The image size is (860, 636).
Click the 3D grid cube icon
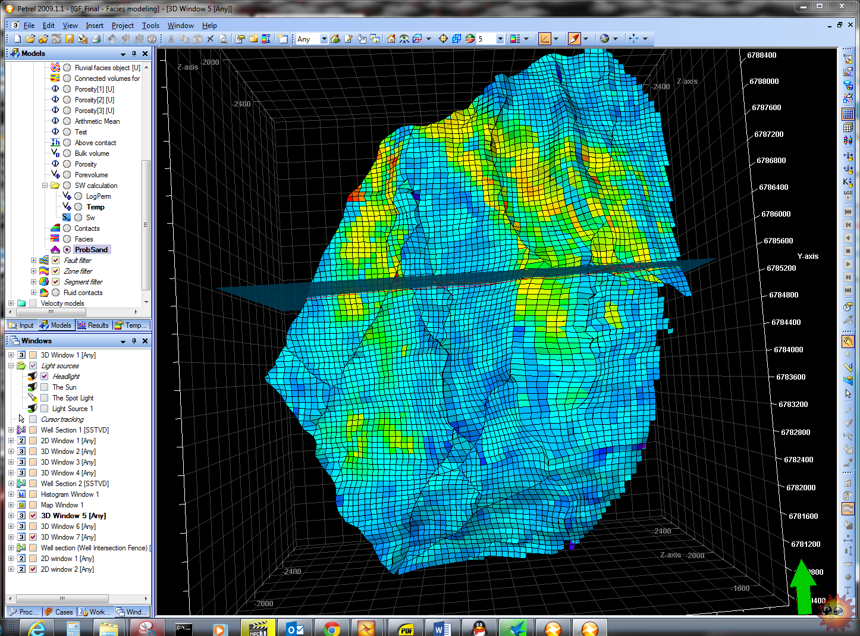(x=848, y=127)
